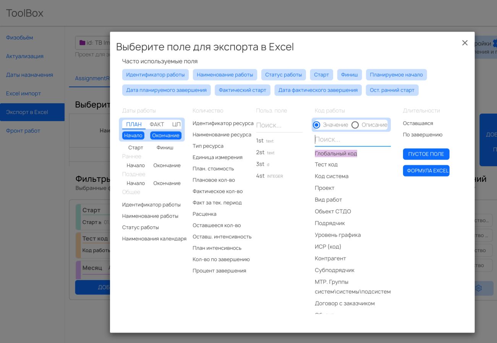The height and width of the screenshot is (343, 497).
Task: Select Уровень графика in code list
Action: click(338, 235)
